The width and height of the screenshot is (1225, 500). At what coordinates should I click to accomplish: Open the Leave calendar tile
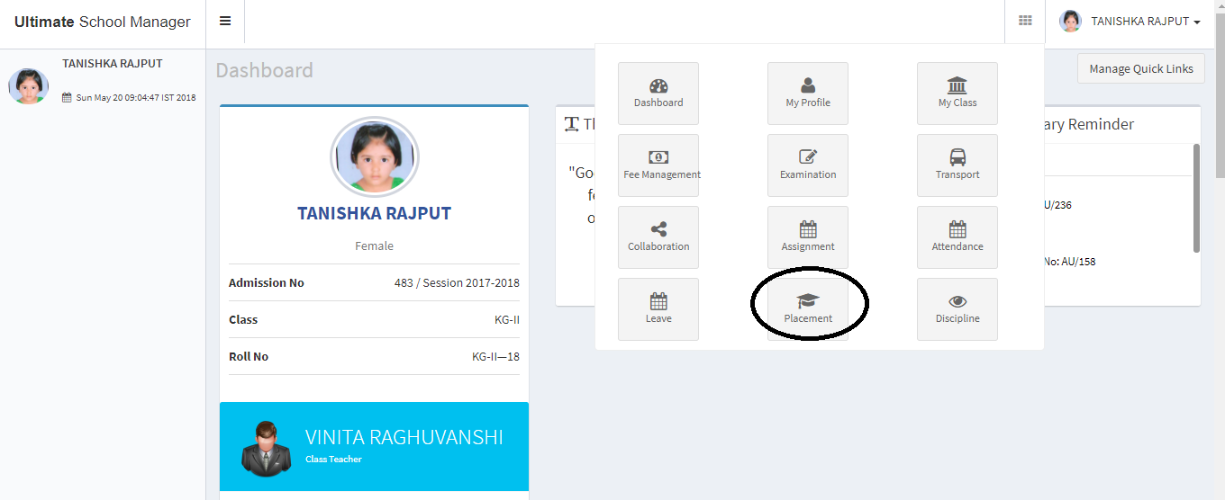[x=658, y=309]
